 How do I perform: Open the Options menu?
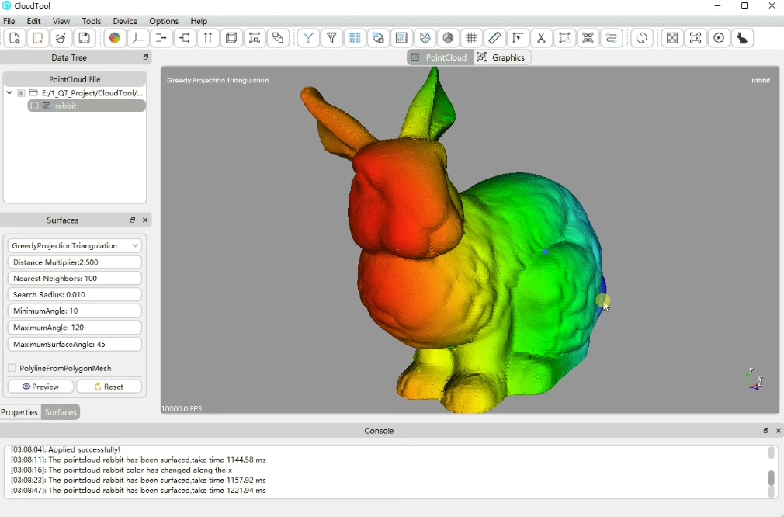click(164, 21)
